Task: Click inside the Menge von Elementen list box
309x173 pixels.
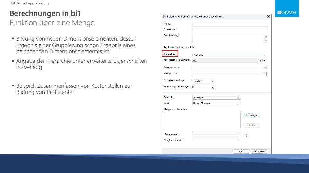Action: [202, 120]
